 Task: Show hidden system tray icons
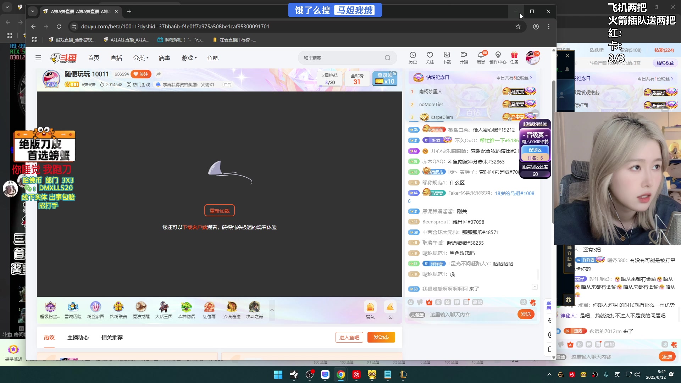click(549, 374)
